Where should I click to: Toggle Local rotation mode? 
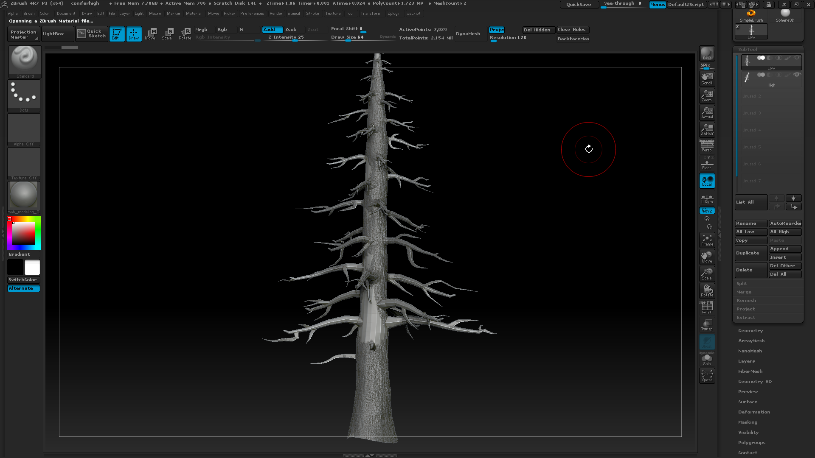tap(707, 181)
